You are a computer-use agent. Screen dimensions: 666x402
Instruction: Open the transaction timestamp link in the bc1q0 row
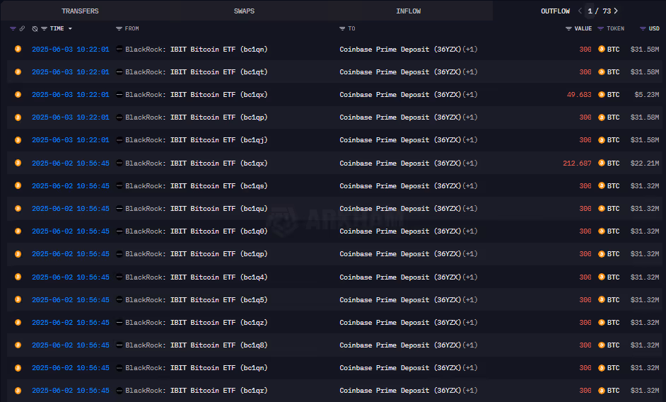(x=71, y=231)
